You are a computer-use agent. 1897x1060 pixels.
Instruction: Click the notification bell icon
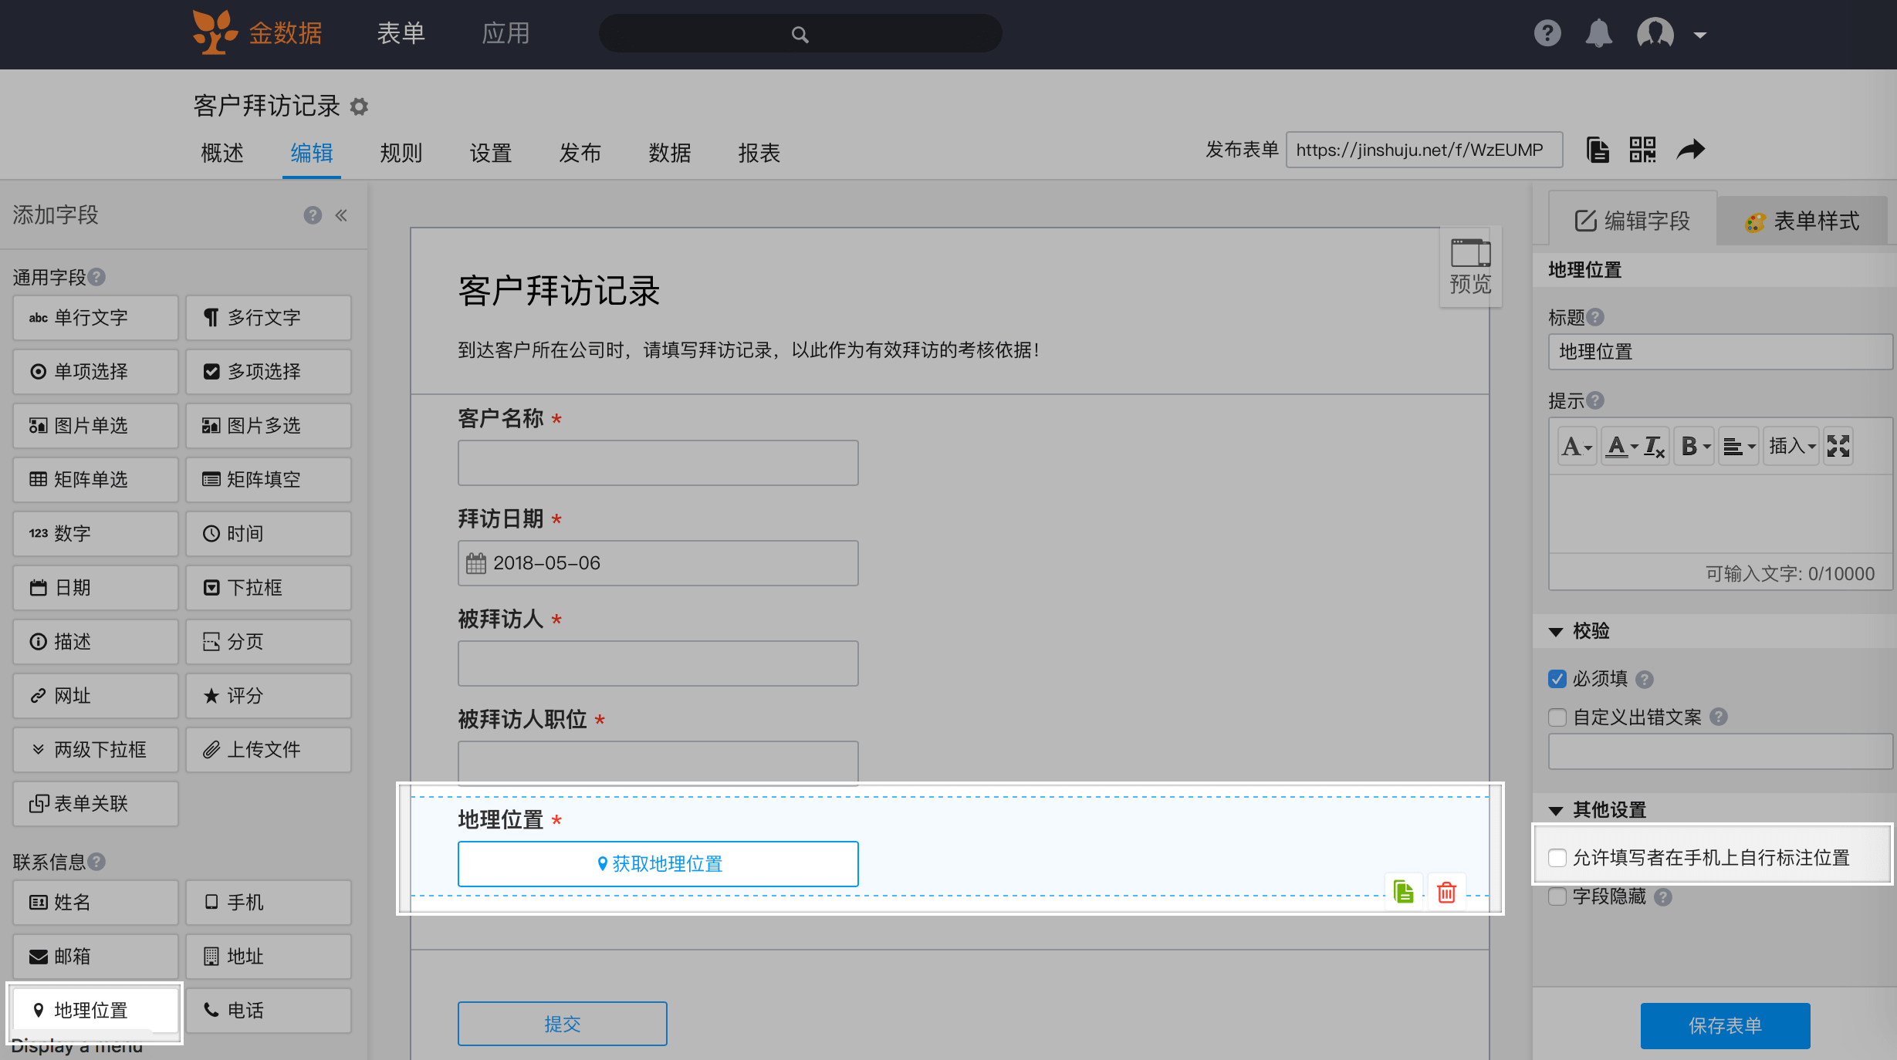coord(1598,34)
